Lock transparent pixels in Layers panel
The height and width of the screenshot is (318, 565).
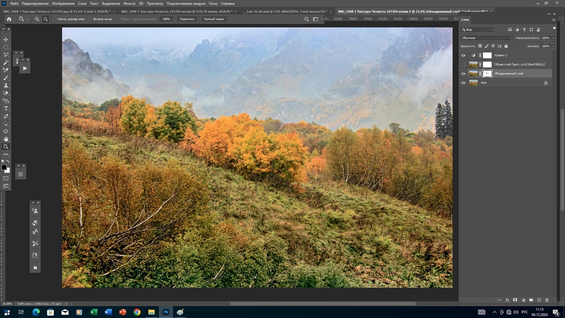(x=480, y=46)
